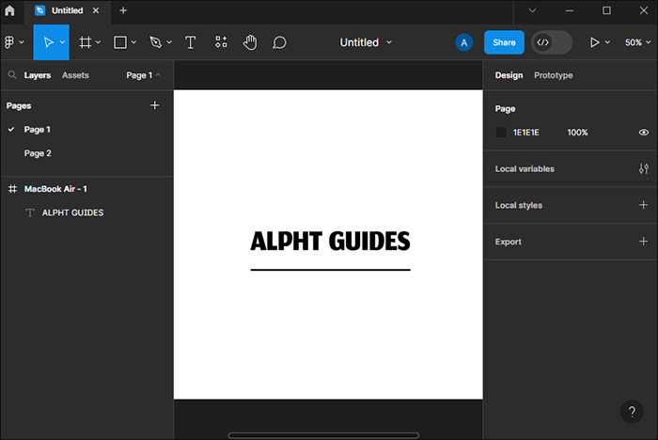658x440 pixels.
Task: Expand the Untitled file name dropdown
Action: coord(366,42)
